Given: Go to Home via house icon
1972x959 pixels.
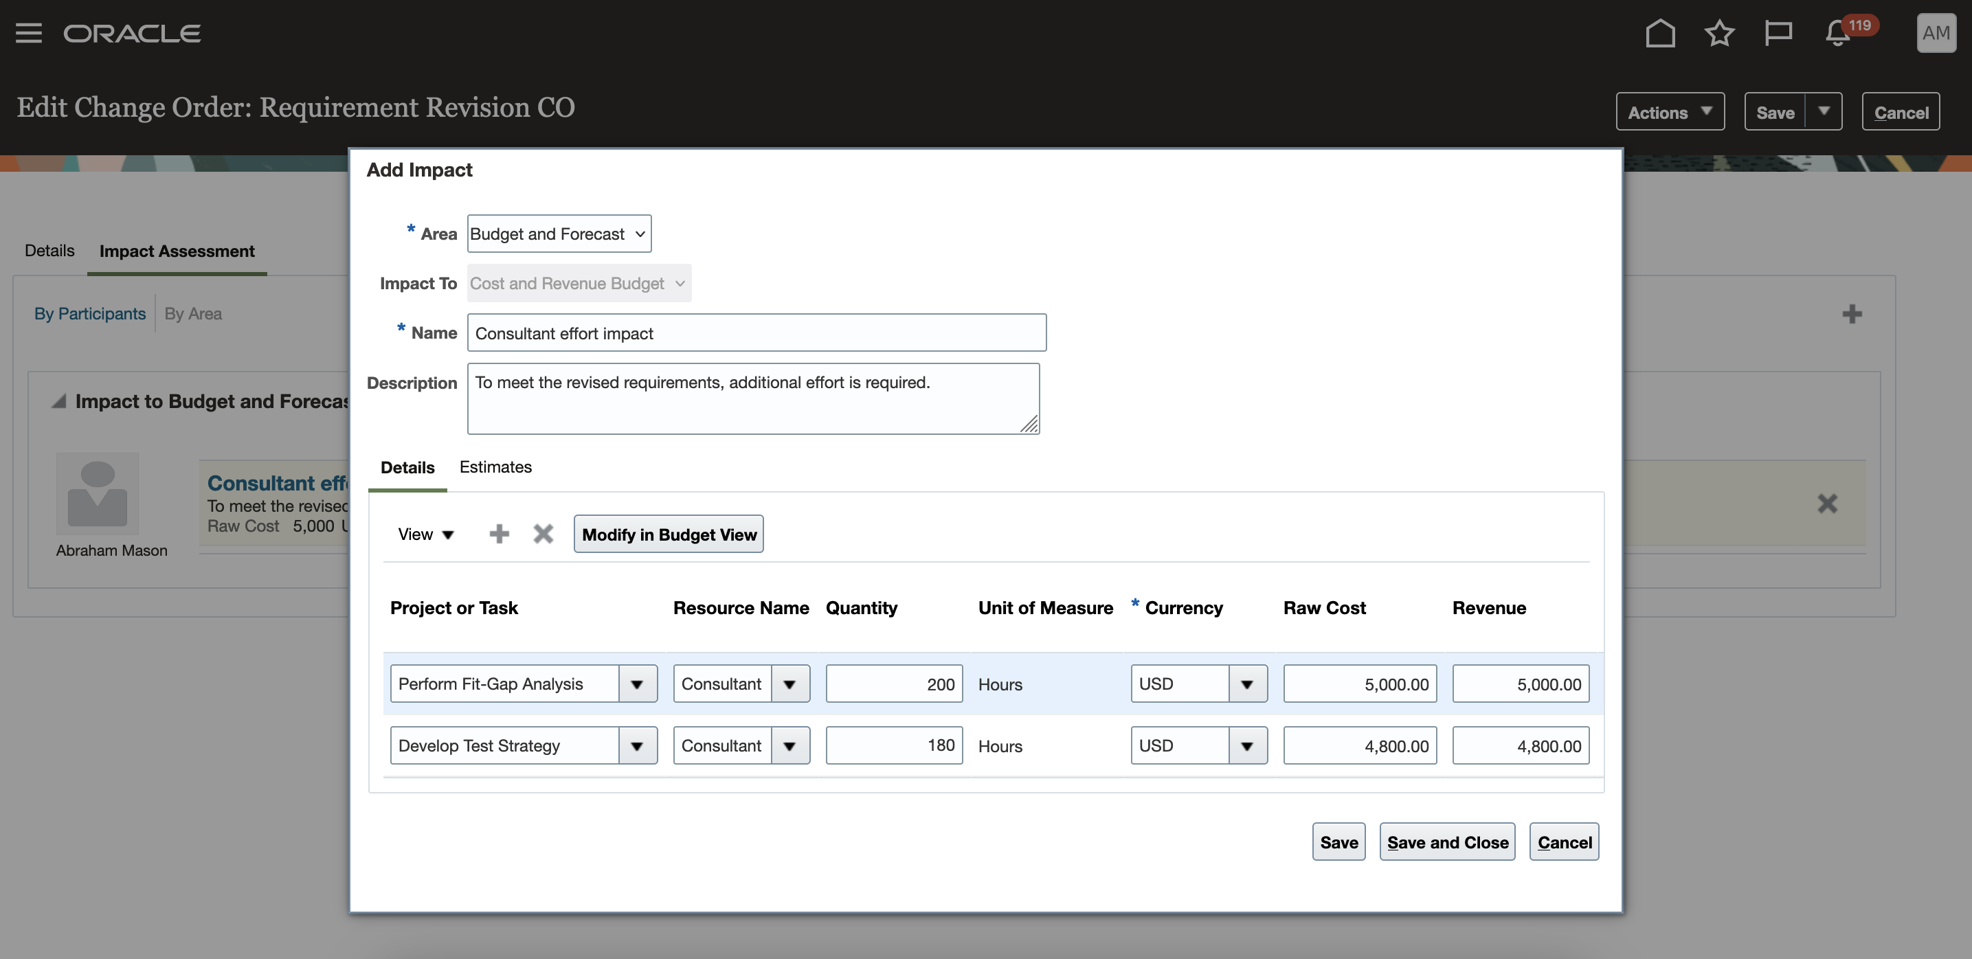Looking at the screenshot, I should tap(1659, 33).
